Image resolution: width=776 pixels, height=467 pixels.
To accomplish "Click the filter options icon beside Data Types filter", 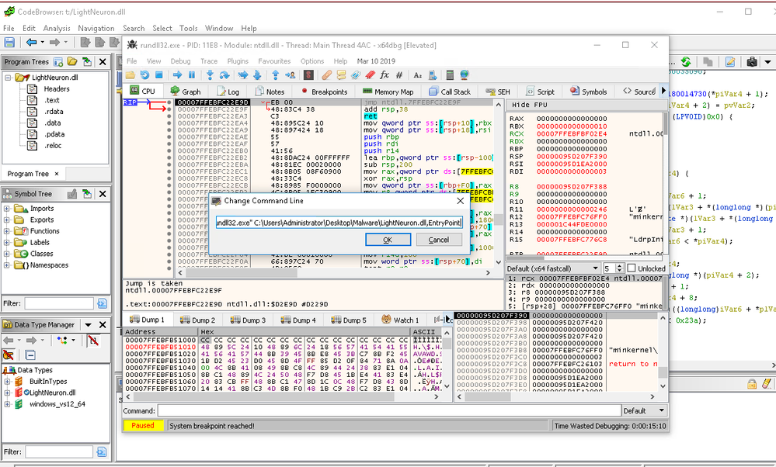I will (x=102, y=451).
